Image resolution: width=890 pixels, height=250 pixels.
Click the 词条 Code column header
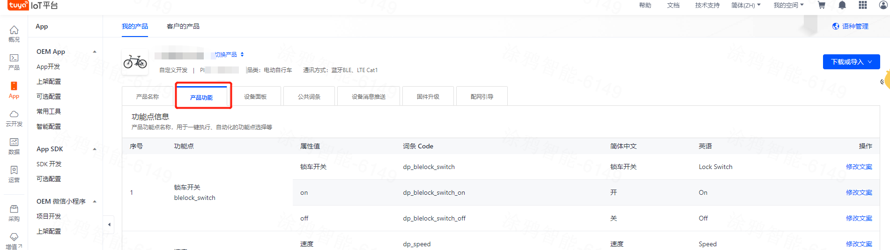point(418,146)
